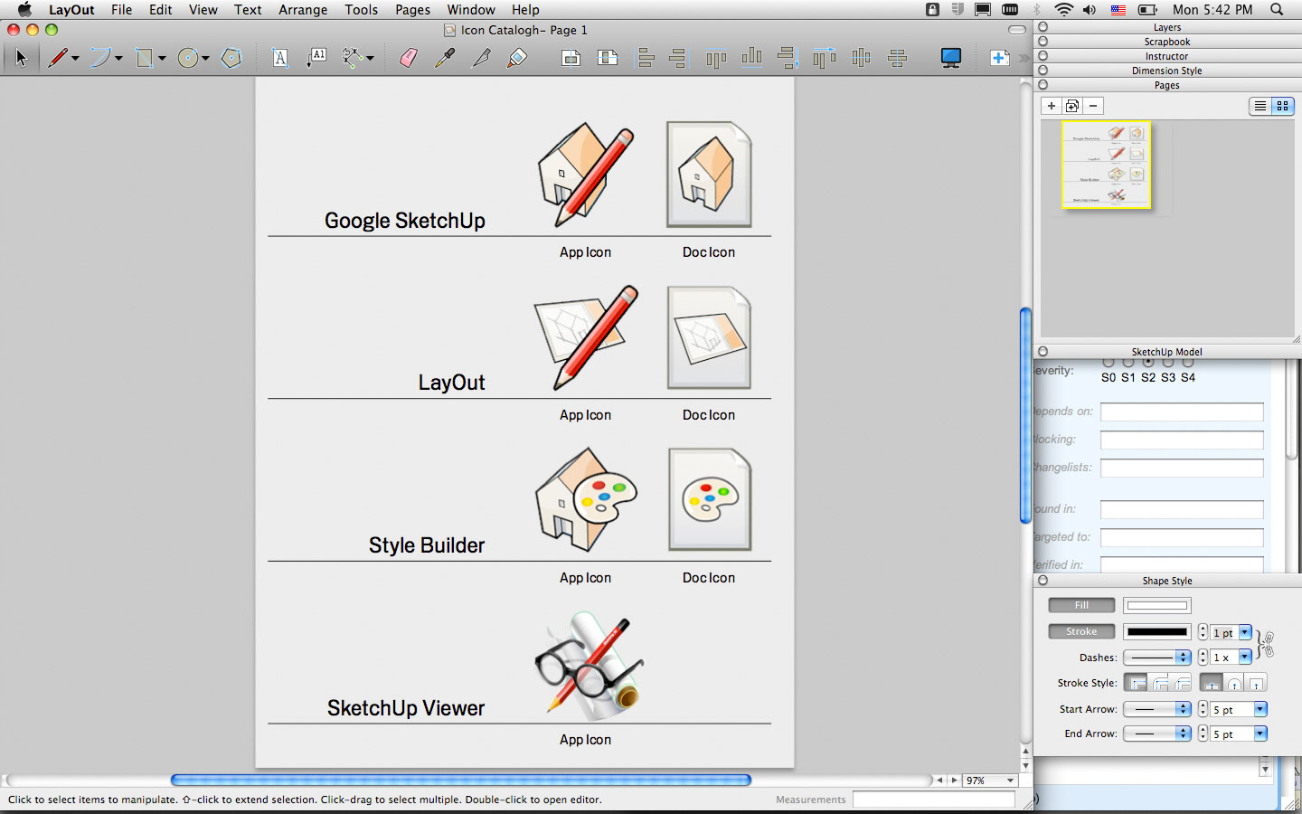
Task: Open Spotlight search magnifier
Action: coord(1277,9)
